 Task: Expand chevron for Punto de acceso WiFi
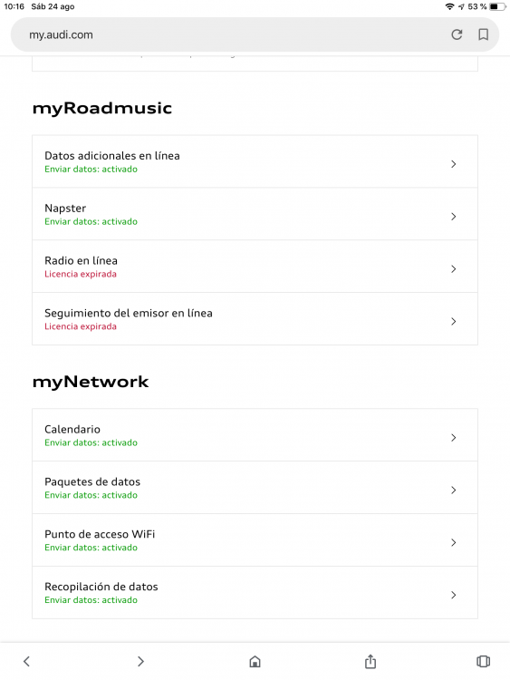pos(453,542)
